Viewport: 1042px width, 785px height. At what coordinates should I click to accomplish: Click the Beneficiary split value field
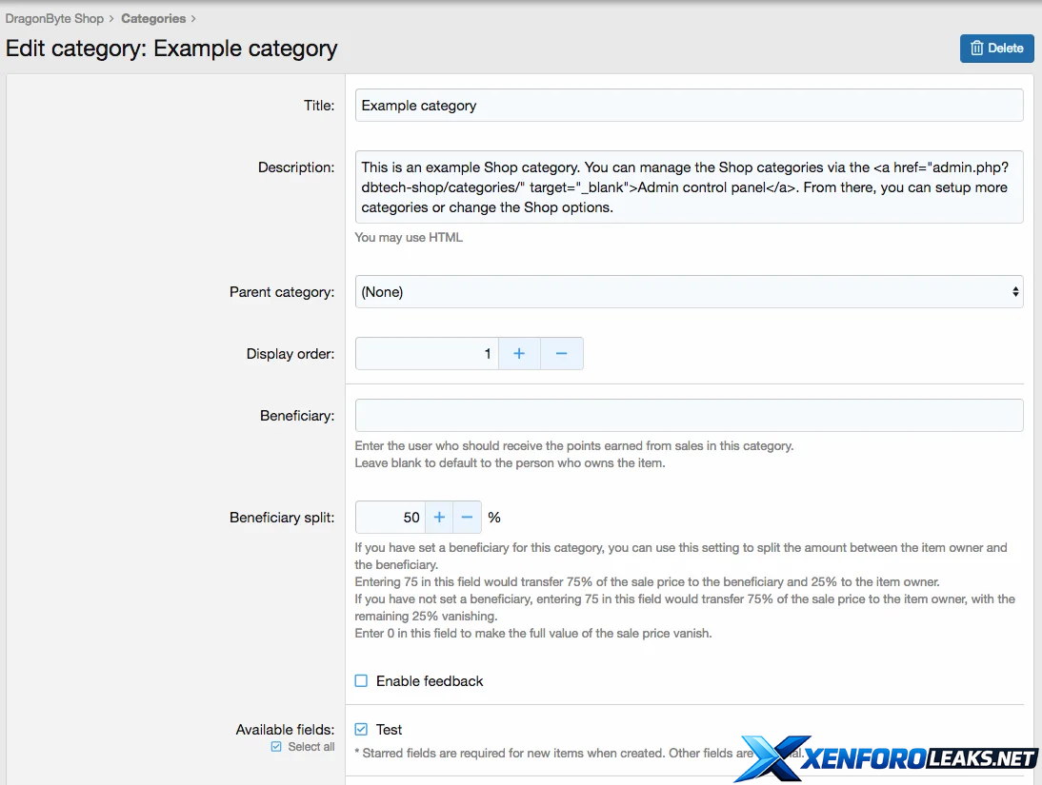tap(390, 518)
